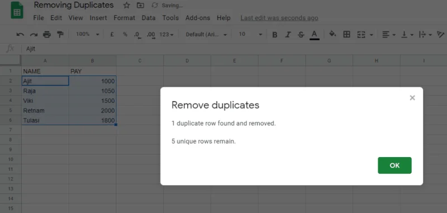The image size is (447, 213).
Task: Click the select-all corner box
Action: (11, 60)
